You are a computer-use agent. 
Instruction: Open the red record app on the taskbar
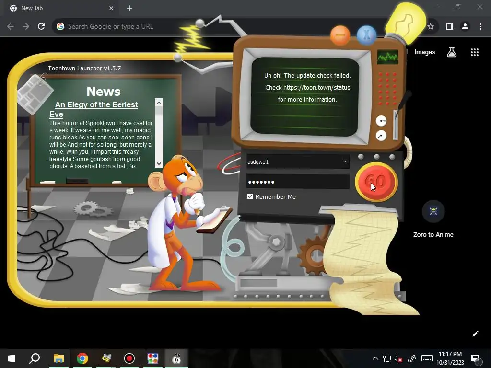click(129, 358)
